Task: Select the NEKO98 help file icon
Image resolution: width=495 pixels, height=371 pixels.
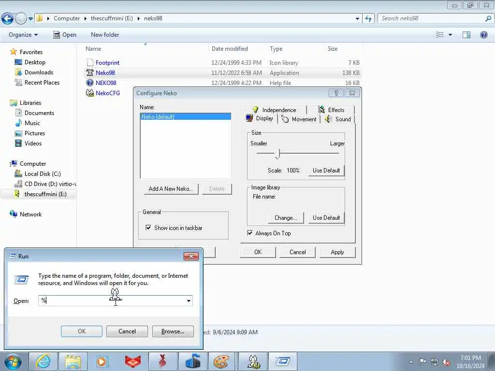Action: (90, 83)
